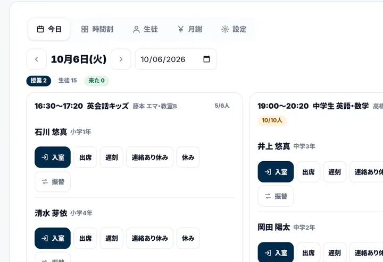Mark 清水 芽依 as 入室

tap(53, 238)
